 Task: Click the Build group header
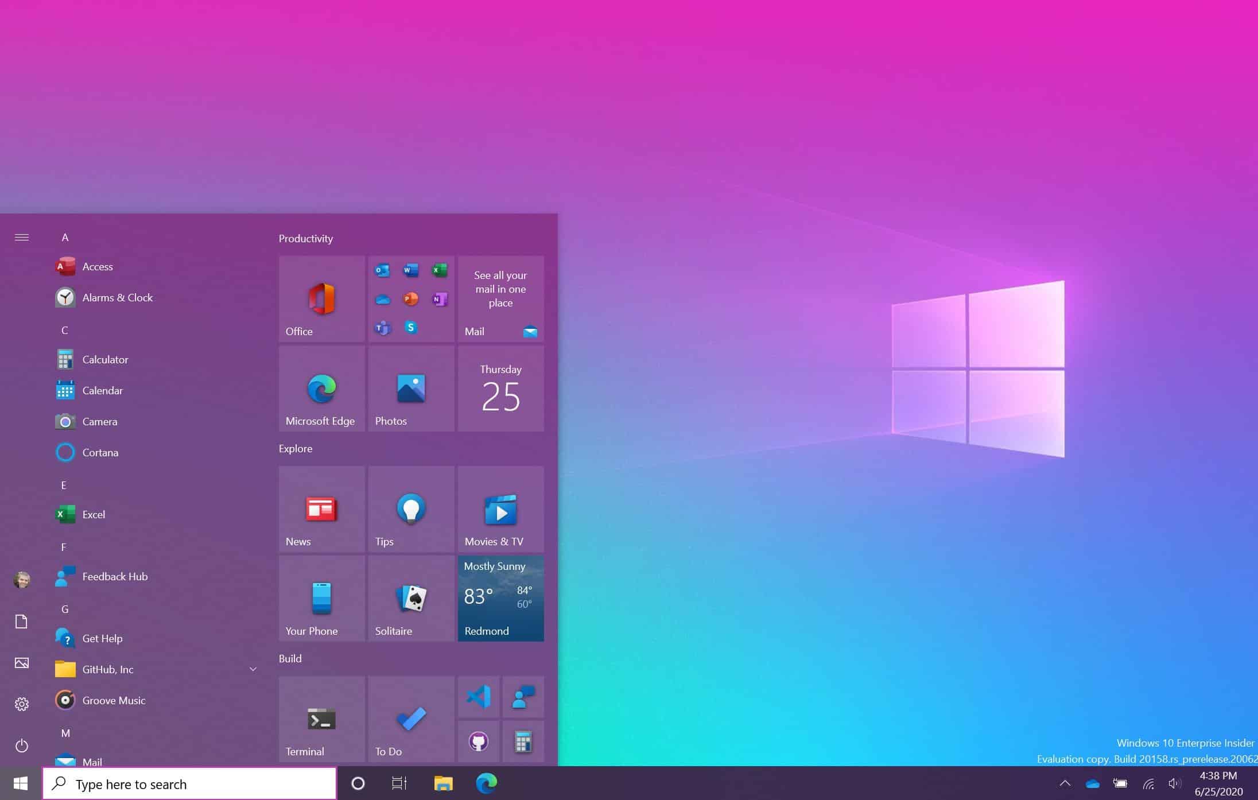tap(290, 658)
